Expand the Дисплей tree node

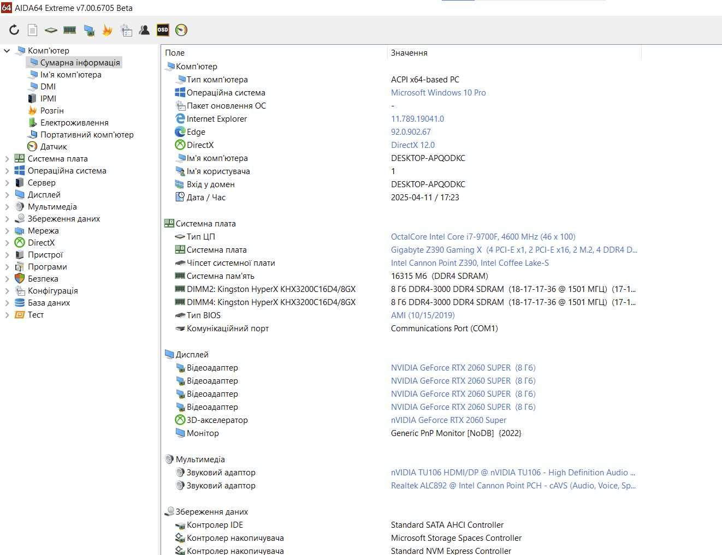tap(7, 194)
